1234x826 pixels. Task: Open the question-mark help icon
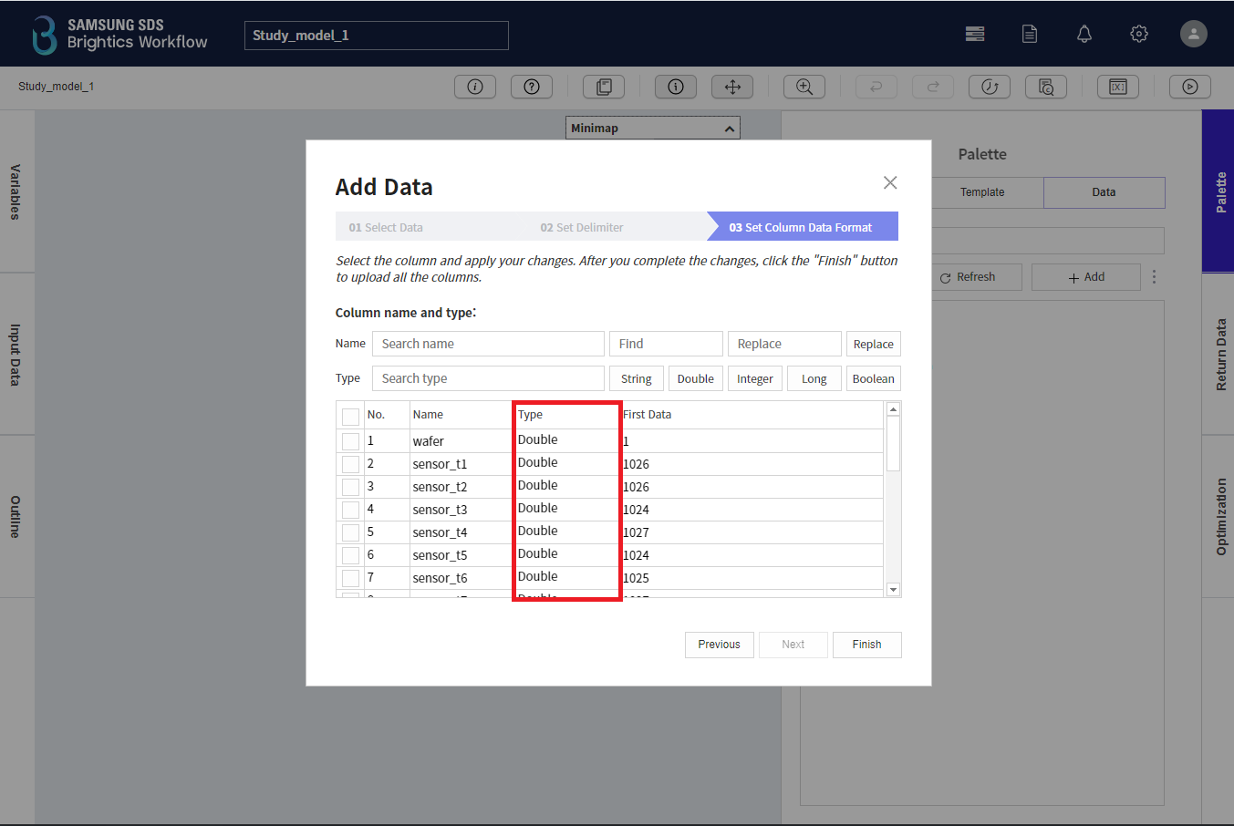coord(532,87)
